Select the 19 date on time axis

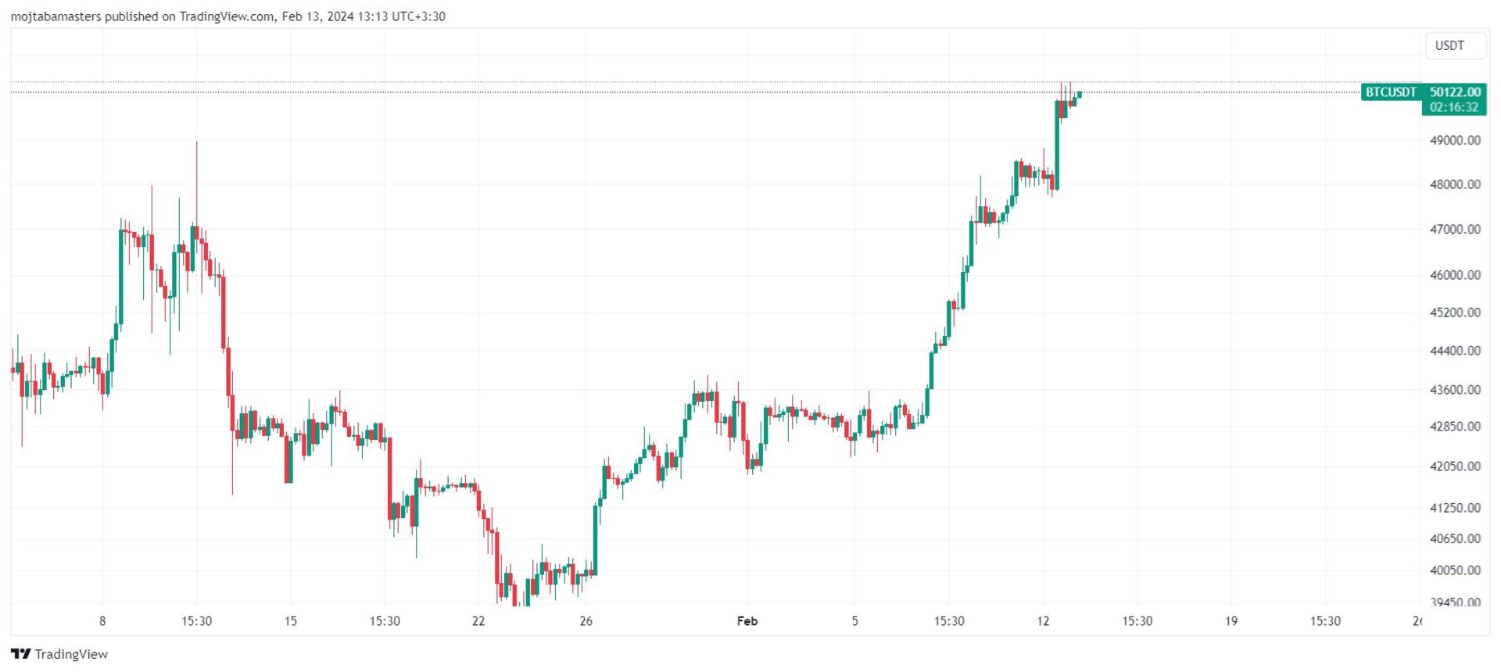(1231, 621)
